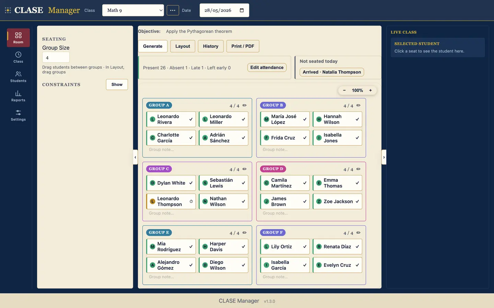Toggle attendance check for Mia Rodríguez
Image resolution: width=494 pixels, height=308 pixels.
tap(191, 247)
